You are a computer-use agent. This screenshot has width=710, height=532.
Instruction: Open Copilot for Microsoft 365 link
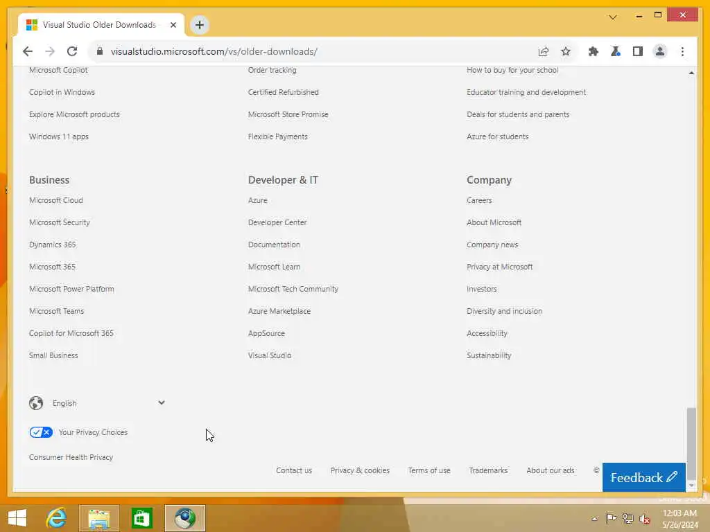(x=71, y=333)
